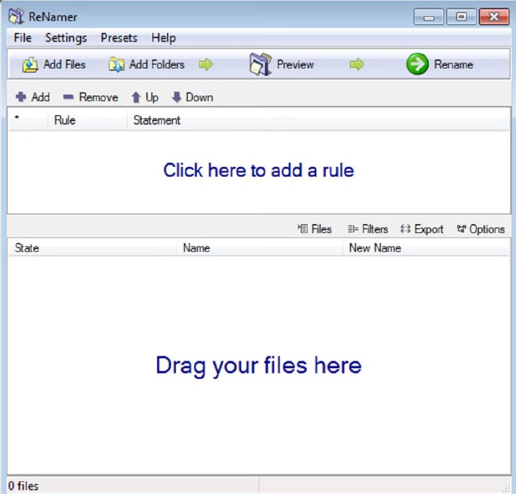Click the Add Folders toolbar icon
The image size is (516, 494).
[117, 65]
